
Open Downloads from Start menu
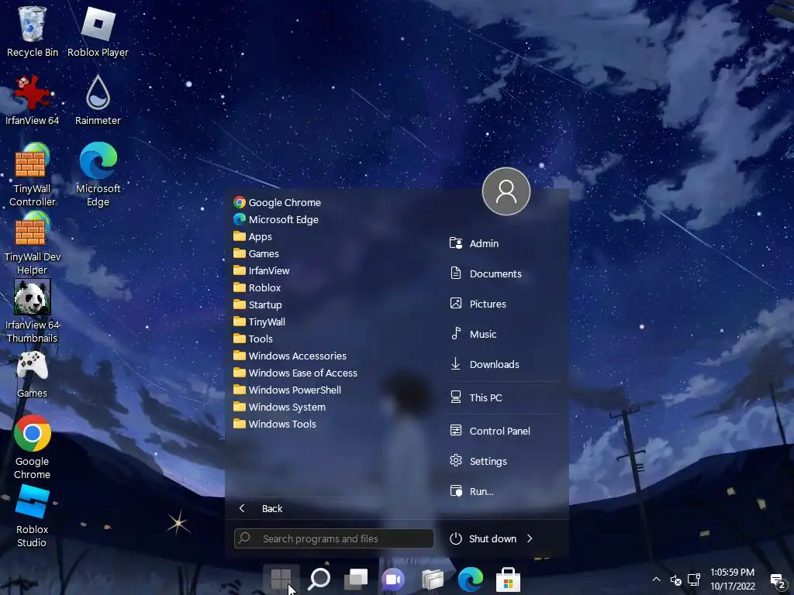pyautogui.click(x=485, y=364)
